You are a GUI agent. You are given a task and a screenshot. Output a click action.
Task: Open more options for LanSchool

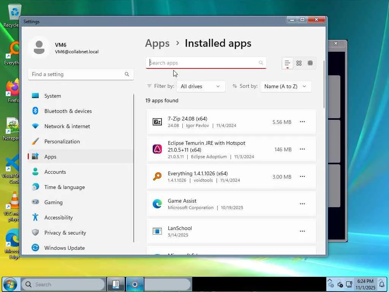302,231
